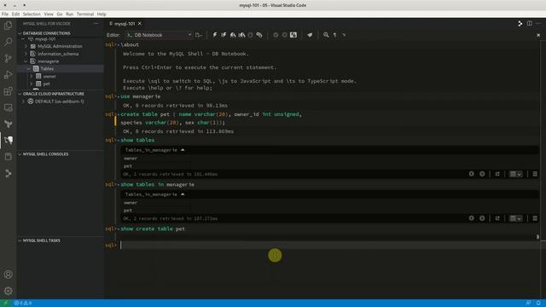Open the Extensions view
Screen dimensions: 546x307
coord(8,91)
